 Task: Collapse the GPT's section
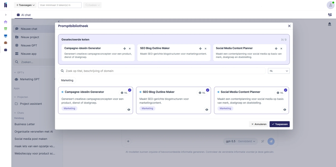point(19,73)
